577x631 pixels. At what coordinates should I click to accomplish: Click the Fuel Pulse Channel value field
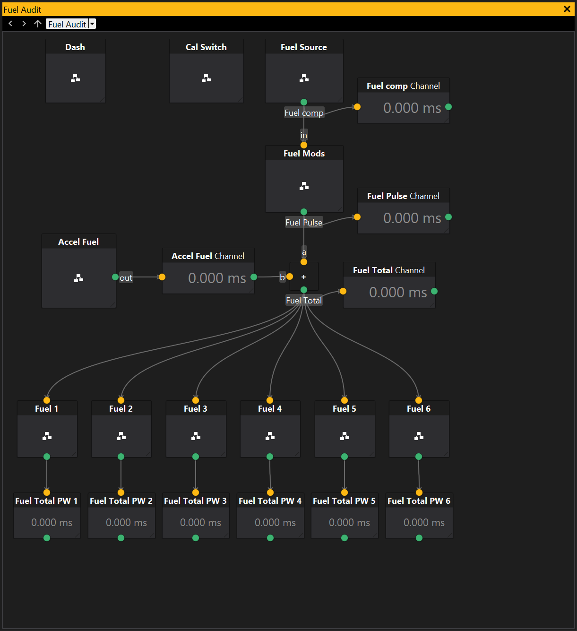coord(412,218)
